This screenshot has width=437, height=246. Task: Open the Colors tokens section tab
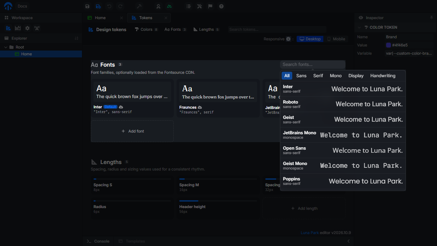click(146, 29)
